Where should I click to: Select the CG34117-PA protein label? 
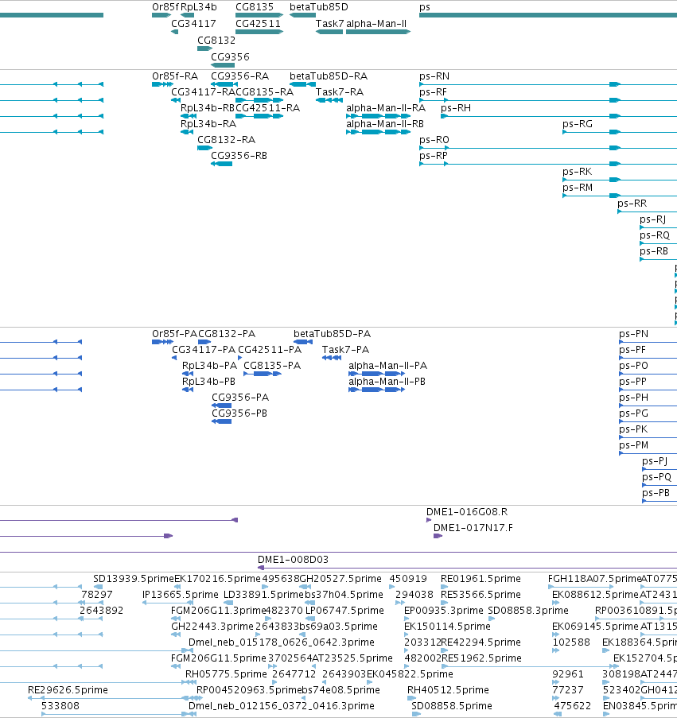[204, 350]
